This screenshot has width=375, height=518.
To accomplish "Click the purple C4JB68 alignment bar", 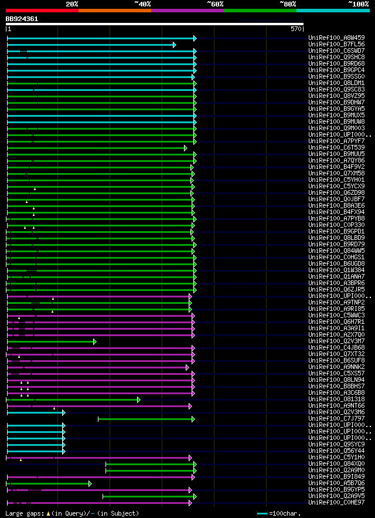I will pos(100,348).
